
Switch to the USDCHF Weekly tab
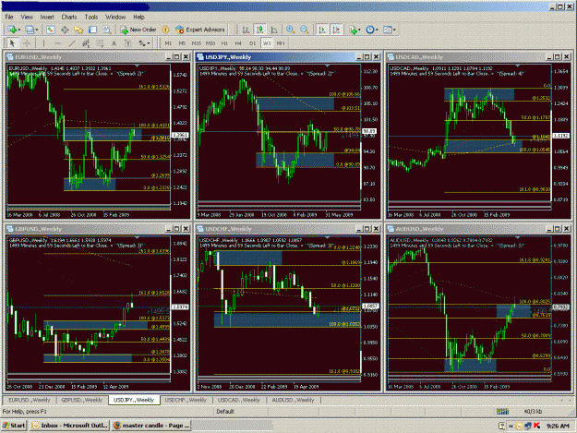186,400
